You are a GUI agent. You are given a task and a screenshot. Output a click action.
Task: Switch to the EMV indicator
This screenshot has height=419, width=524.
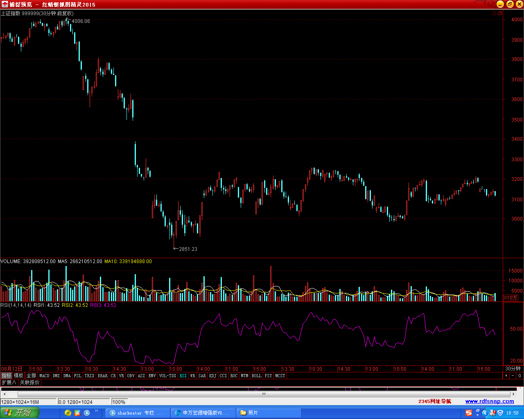[x=152, y=376]
